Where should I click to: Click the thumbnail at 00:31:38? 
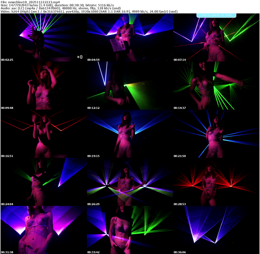43,230
